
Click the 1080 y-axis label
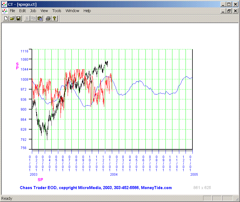pos(24,59)
